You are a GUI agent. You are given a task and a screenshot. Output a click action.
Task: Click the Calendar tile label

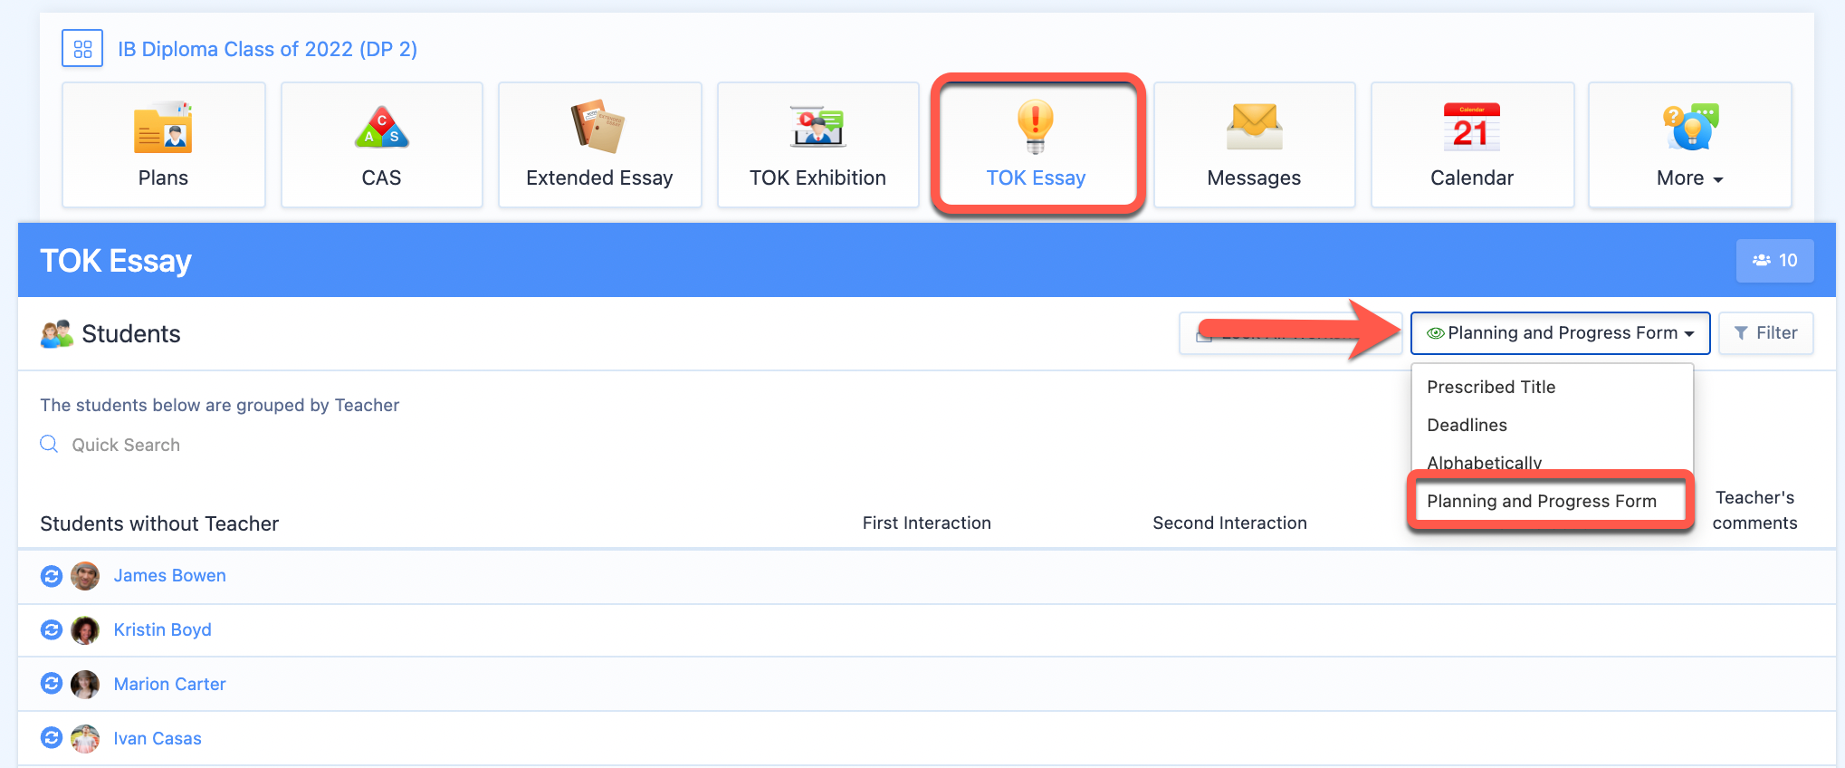(x=1472, y=178)
